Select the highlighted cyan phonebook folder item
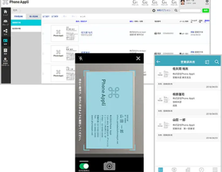222x172 pixels. [x=26, y=23]
